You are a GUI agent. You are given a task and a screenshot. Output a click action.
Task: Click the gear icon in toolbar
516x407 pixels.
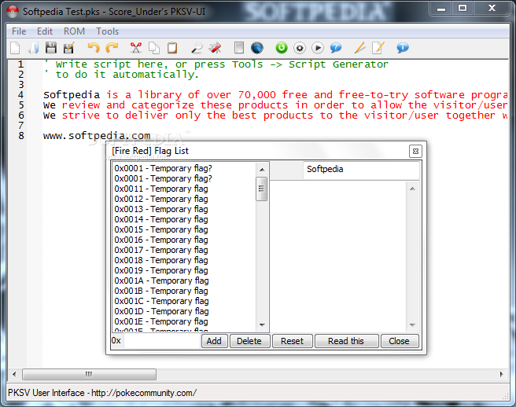300,48
